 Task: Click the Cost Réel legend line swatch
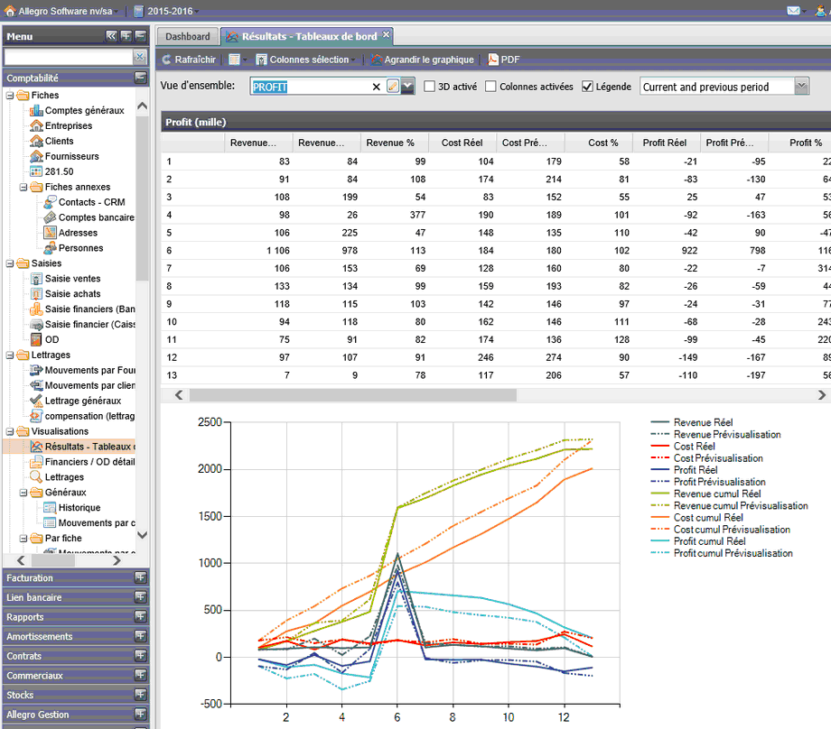(659, 446)
